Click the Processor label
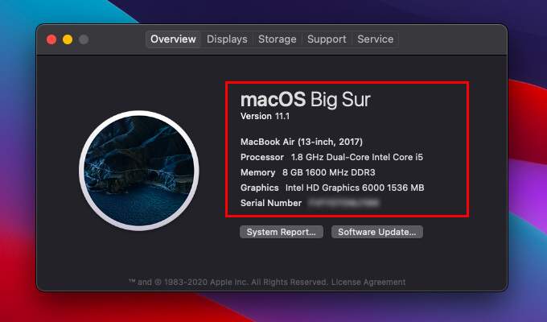Image resolution: width=547 pixels, height=322 pixels. (262, 157)
